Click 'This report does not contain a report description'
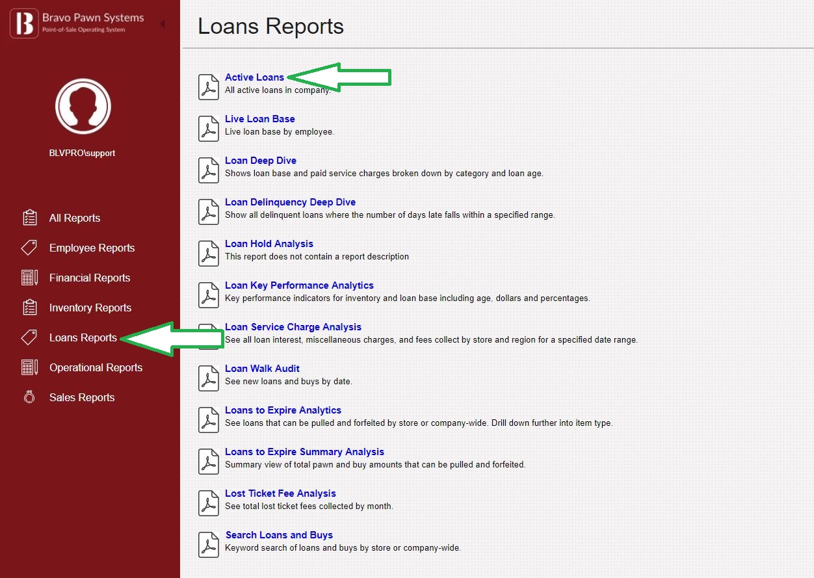Image resolution: width=814 pixels, height=578 pixels. pyautogui.click(x=317, y=257)
